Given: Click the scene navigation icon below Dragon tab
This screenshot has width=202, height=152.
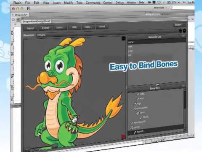Looking at the screenshot, I should [x=13, y=19].
